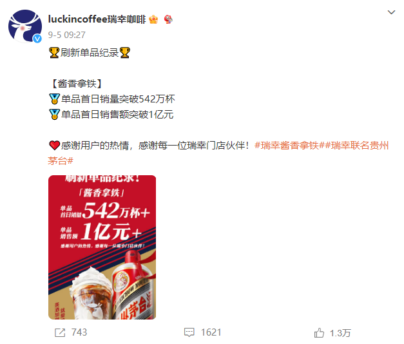Viewport: 404px width, 344px height.
Task: Click the repost count 743
Action: [79, 332]
